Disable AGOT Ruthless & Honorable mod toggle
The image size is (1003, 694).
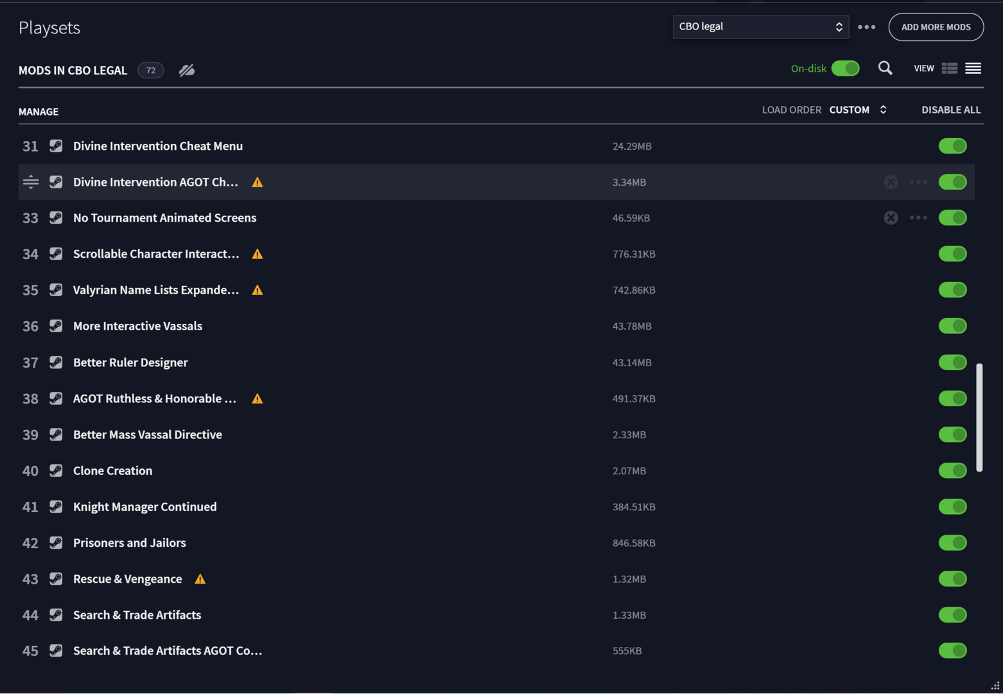[952, 398]
